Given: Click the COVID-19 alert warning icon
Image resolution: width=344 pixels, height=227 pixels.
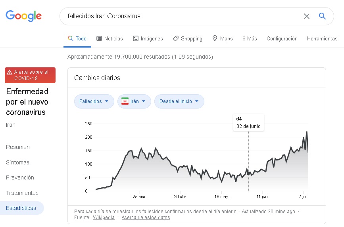Looking at the screenshot, I should coord(10,72).
